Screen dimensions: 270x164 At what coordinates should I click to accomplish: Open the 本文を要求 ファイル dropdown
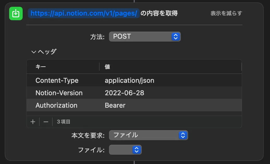pos(149,135)
